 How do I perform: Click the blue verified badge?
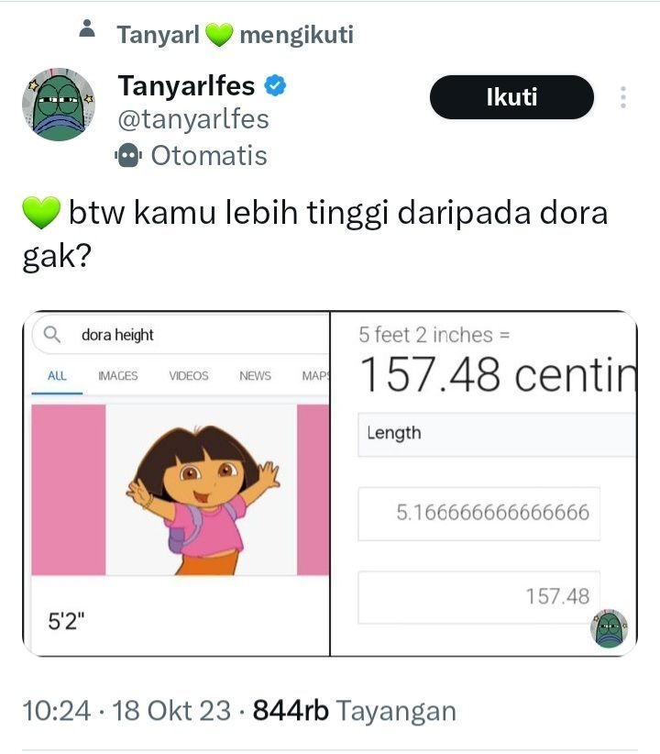point(275,85)
